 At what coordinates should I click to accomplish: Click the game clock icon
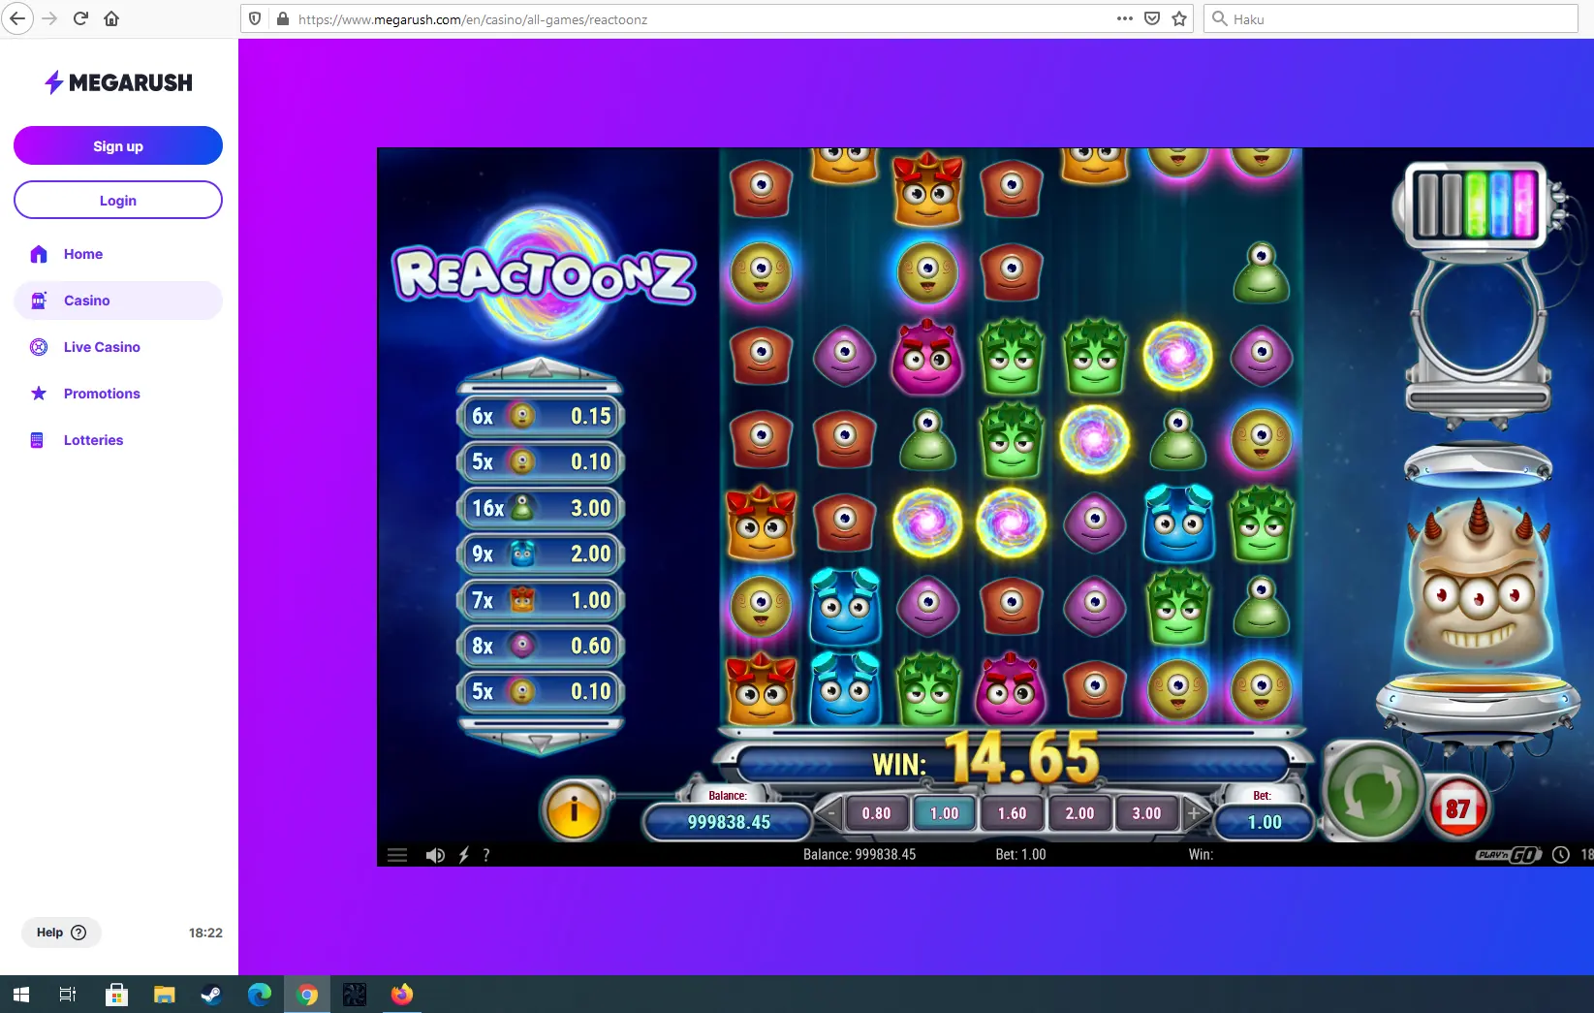(x=1560, y=855)
